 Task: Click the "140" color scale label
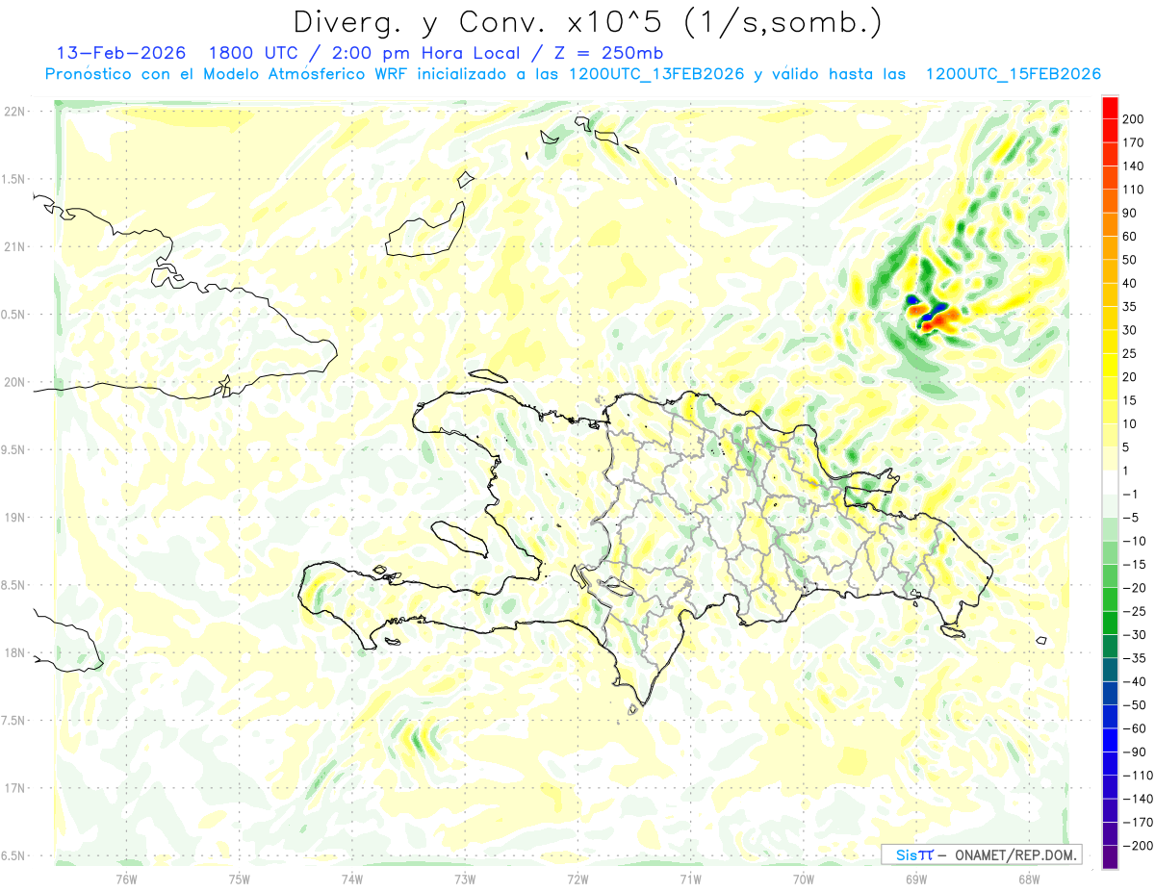1134,166
